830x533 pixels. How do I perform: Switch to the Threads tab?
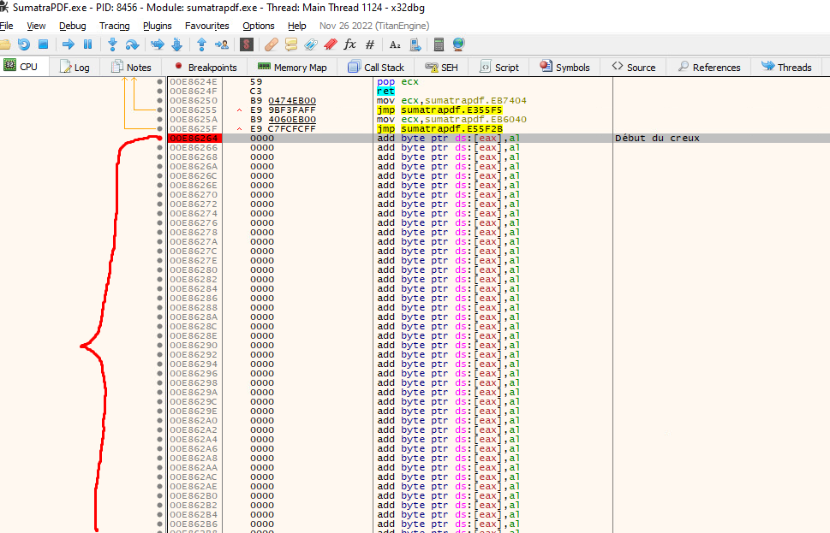tap(786, 67)
